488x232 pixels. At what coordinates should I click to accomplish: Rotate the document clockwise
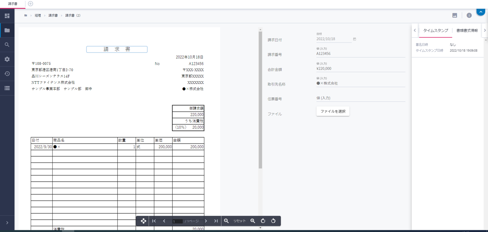(263, 221)
